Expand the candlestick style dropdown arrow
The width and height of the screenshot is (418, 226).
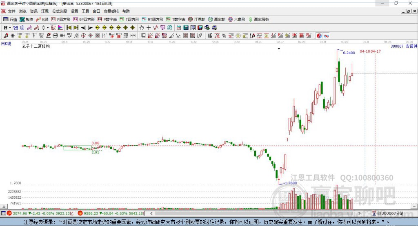point(48,28)
